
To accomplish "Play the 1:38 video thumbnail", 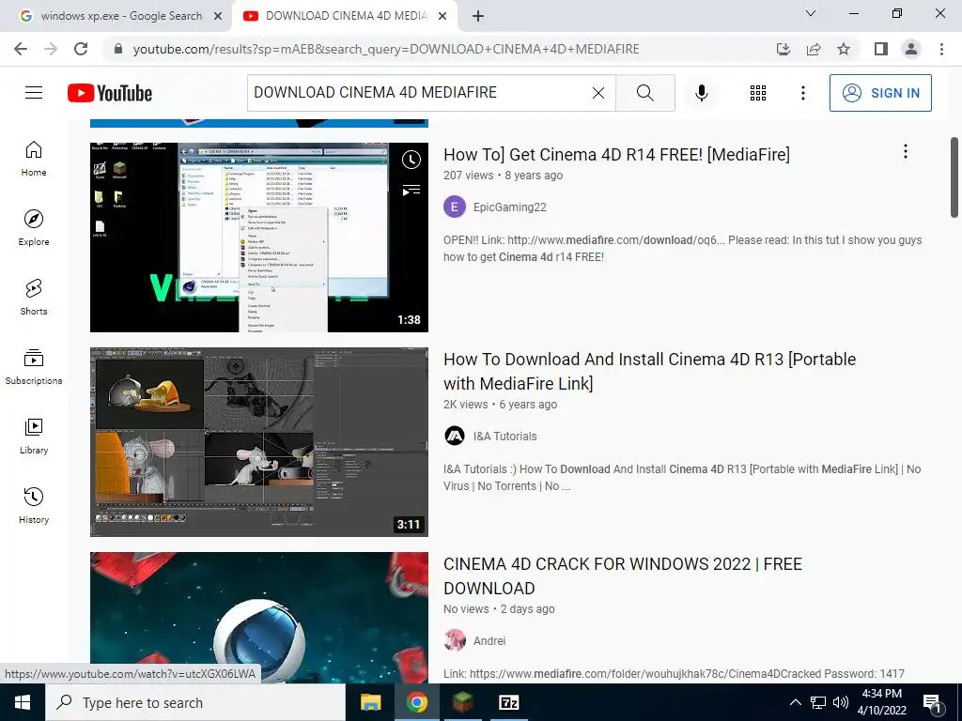I will (259, 238).
